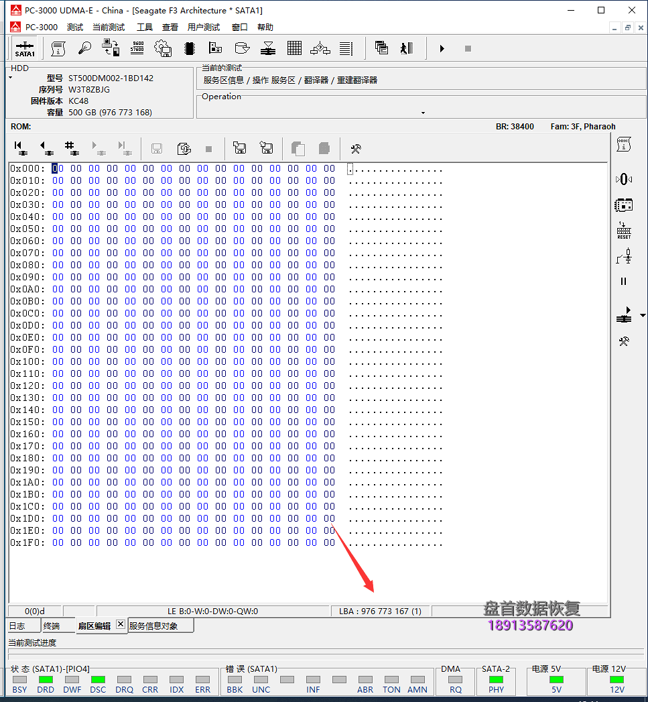Click the LBA : 976 773 167 status field
The height and width of the screenshot is (702, 648).
(381, 611)
